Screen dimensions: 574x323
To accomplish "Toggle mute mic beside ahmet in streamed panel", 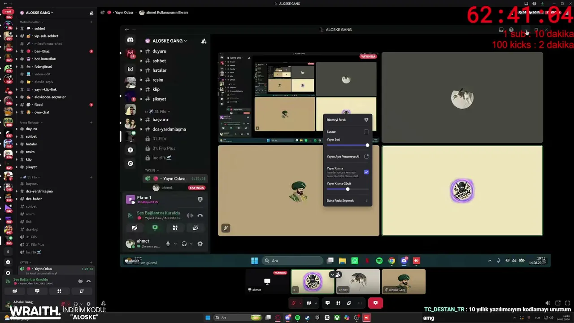I will (x=168, y=244).
